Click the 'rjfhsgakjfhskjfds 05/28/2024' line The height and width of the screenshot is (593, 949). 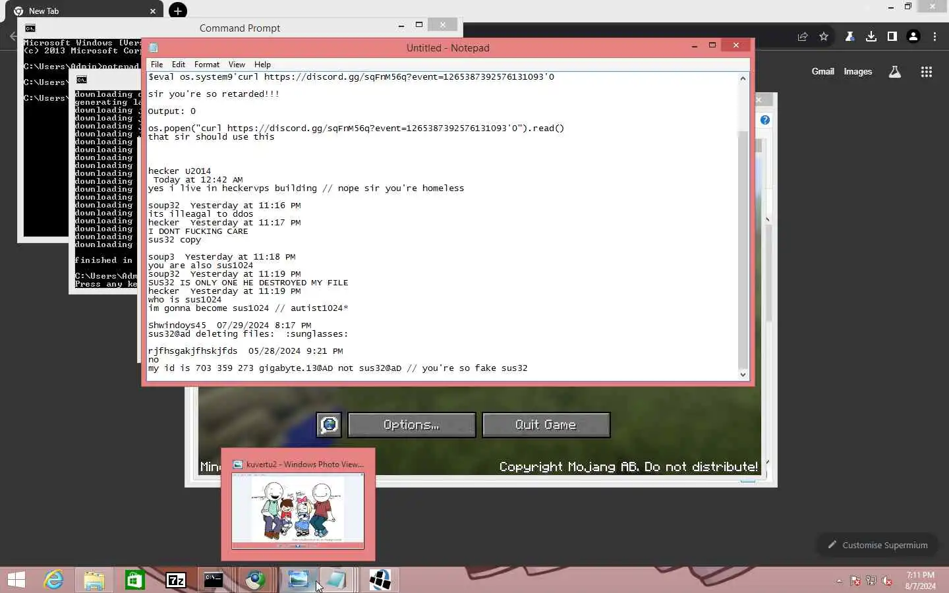pyautogui.click(x=245, y=351)
